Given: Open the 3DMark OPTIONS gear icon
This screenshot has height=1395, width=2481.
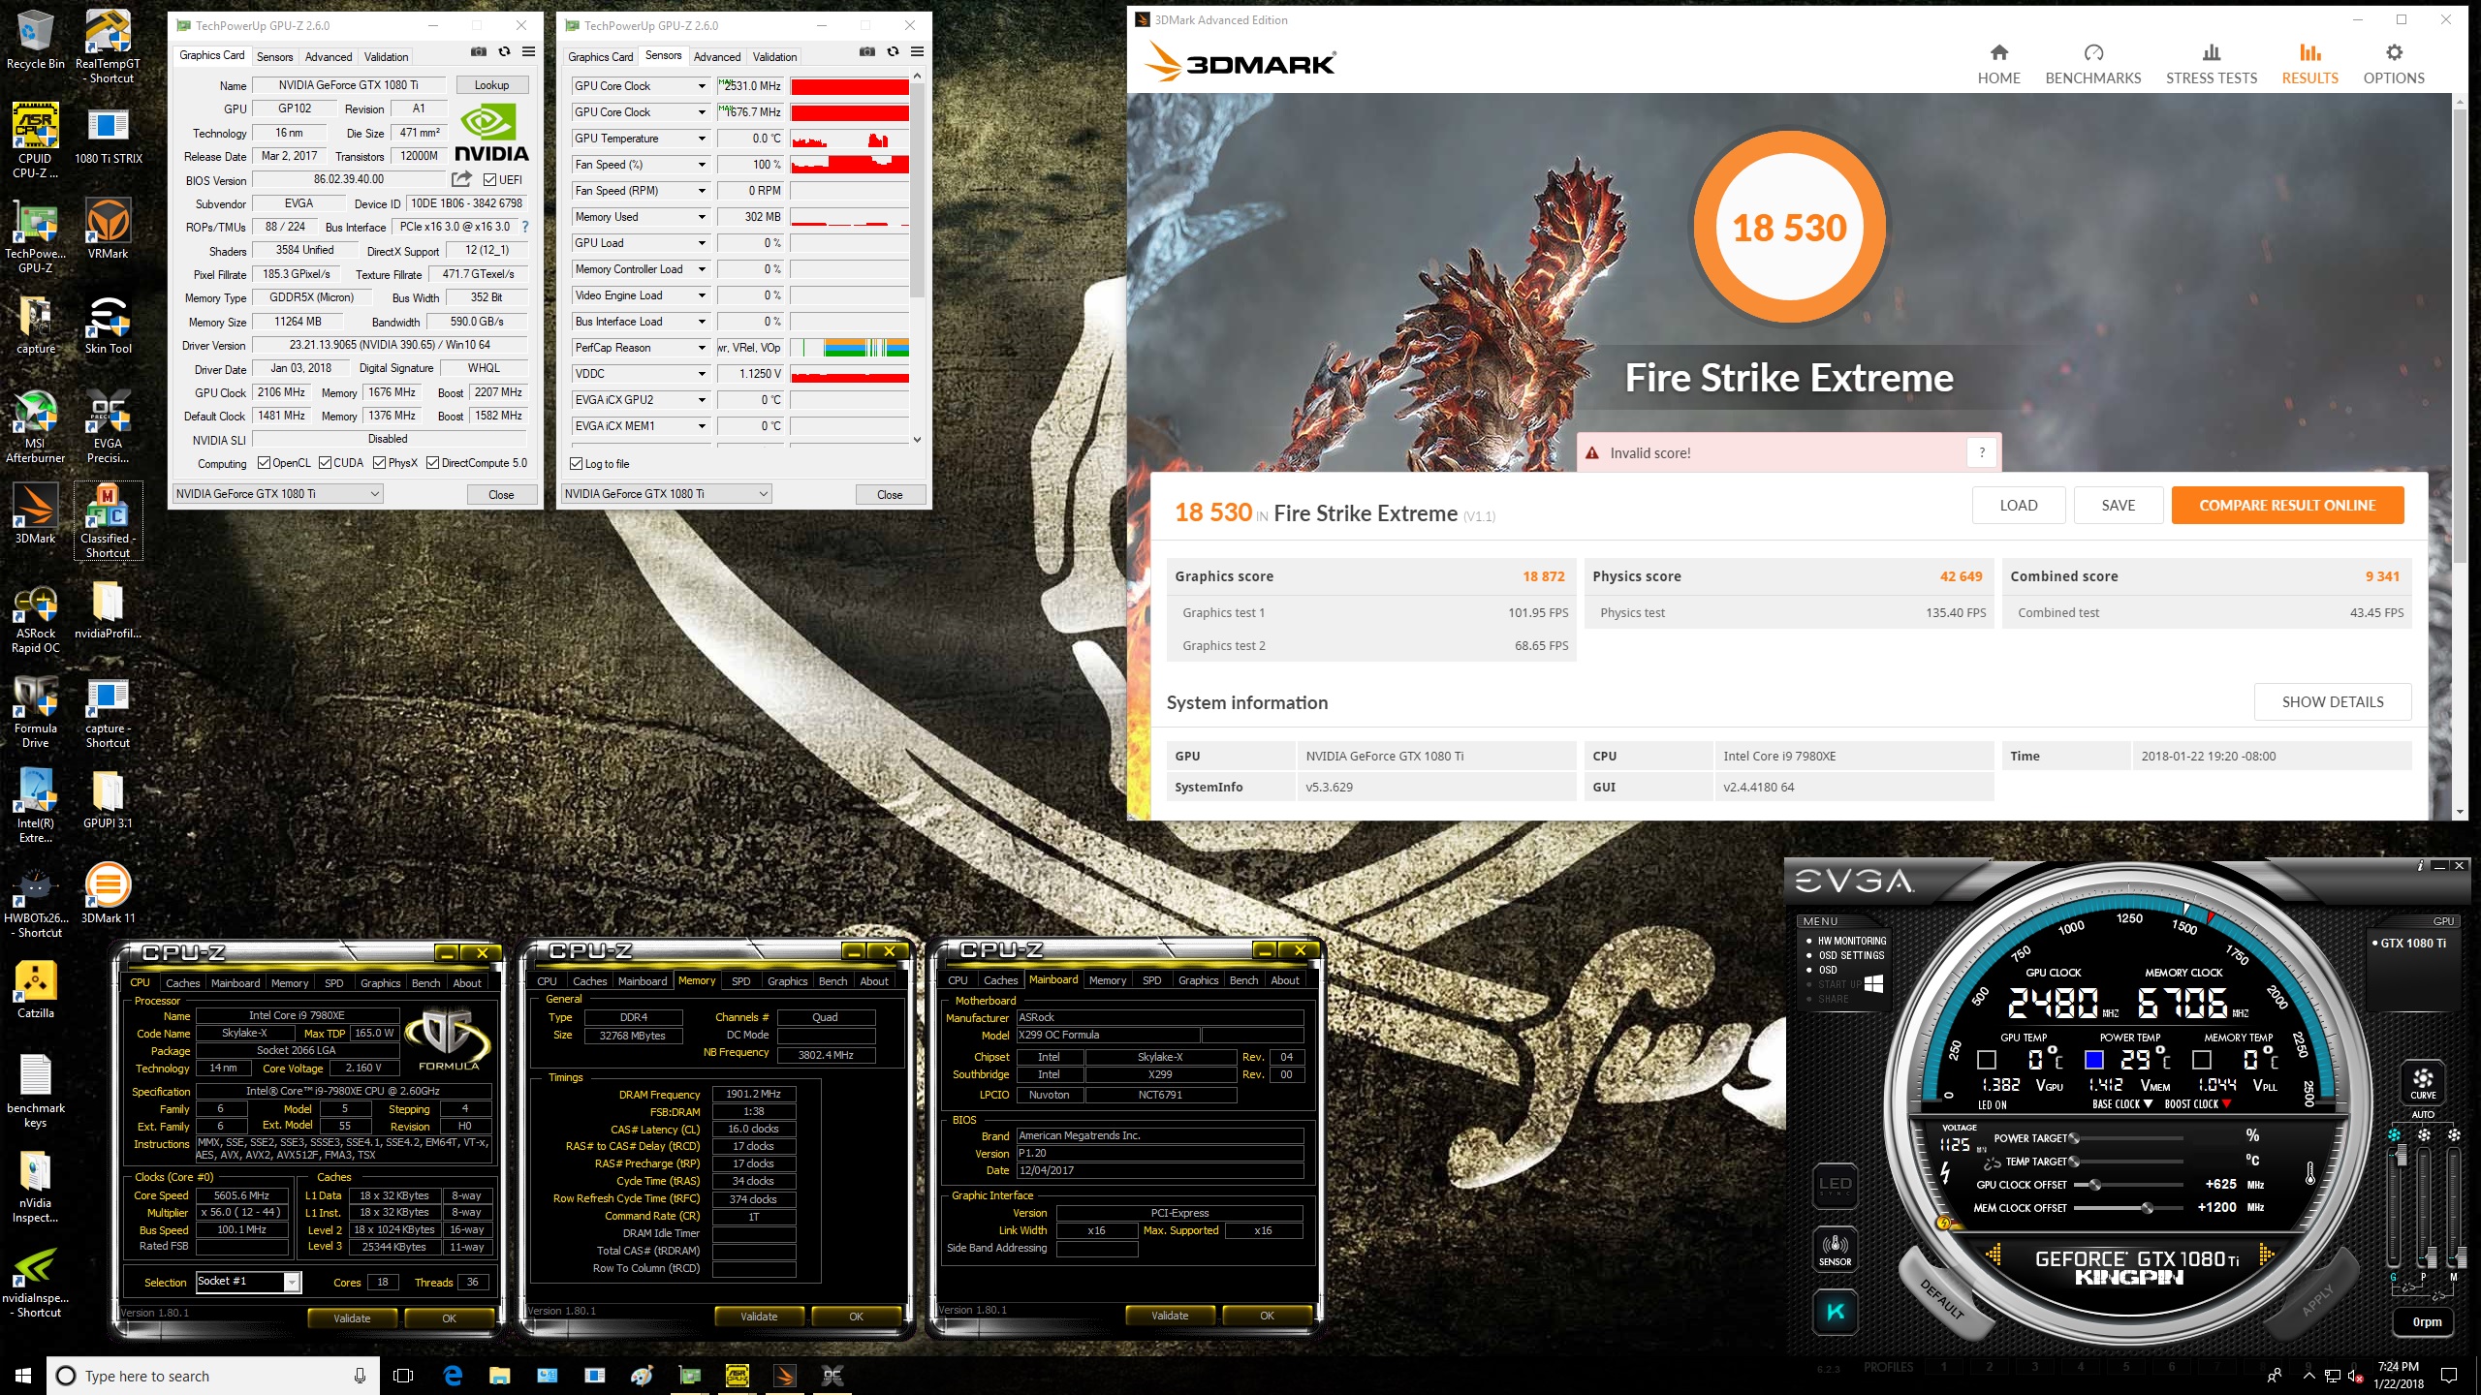Looking at the screenshot, I should point(2394,53).
